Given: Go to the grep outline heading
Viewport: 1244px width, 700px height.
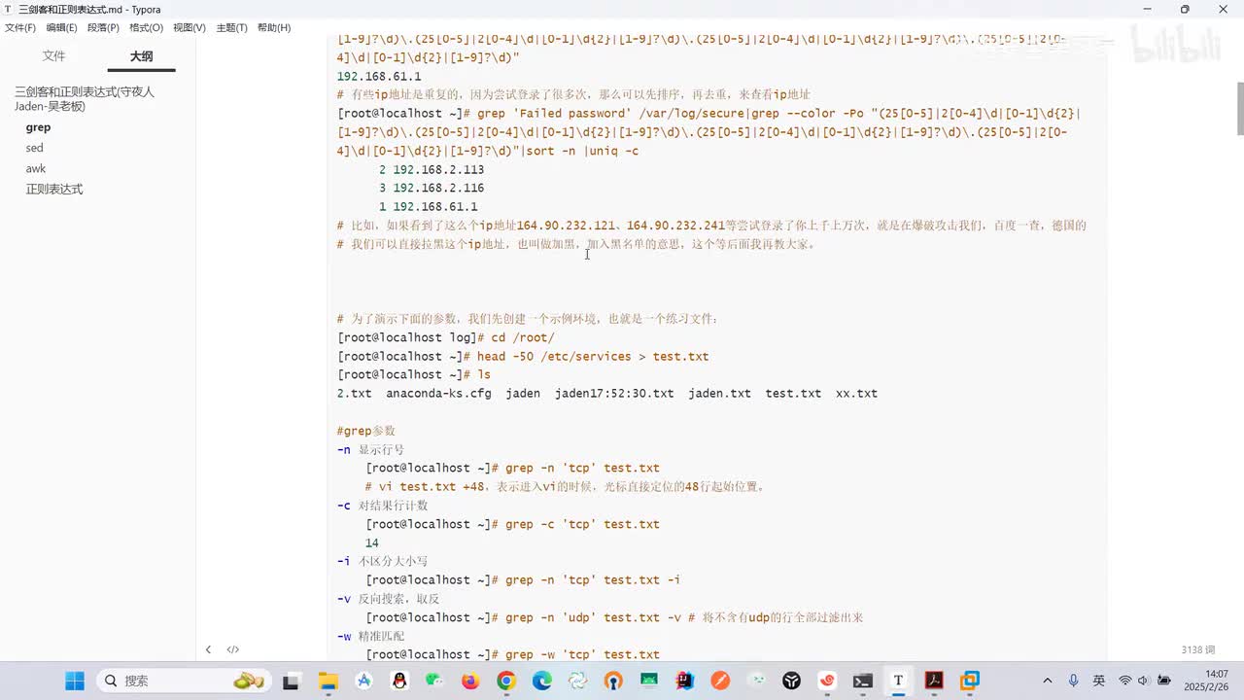Looking at the screenshot, I should point(38,127).
